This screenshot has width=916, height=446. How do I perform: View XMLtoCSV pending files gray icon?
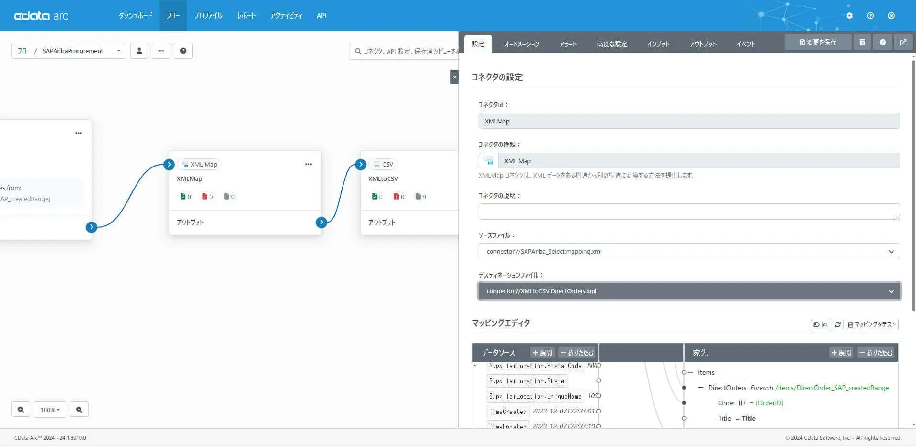coord(418,196)
